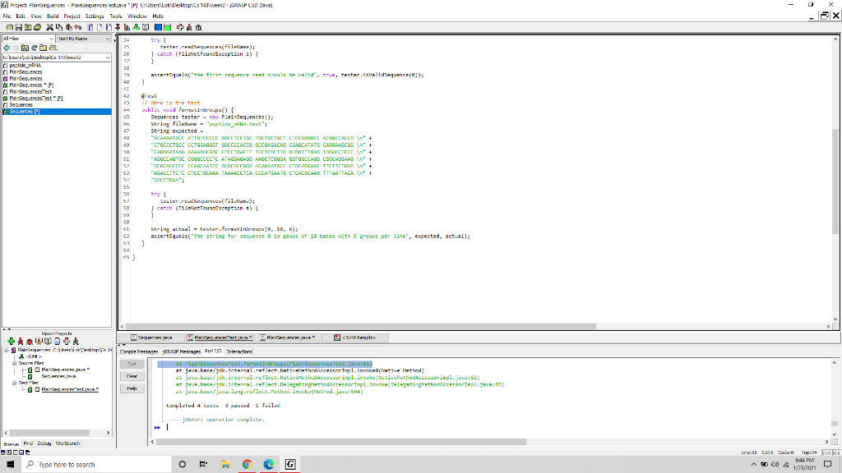Image resolution: width=842 pixels, height=473 pixels.
Task: Save the current file via the Save icon
Action: click(19, 25)
